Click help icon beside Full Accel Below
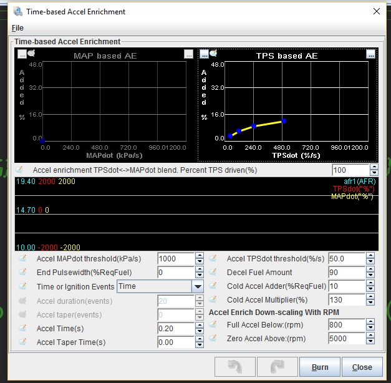Screen dimensions: 391x383 [x=213, y=324]
